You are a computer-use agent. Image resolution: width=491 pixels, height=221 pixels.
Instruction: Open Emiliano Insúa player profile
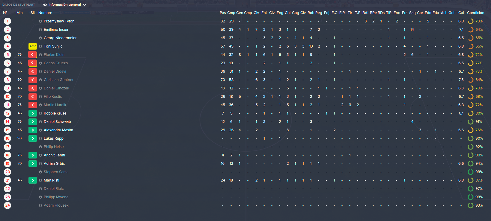56,30
